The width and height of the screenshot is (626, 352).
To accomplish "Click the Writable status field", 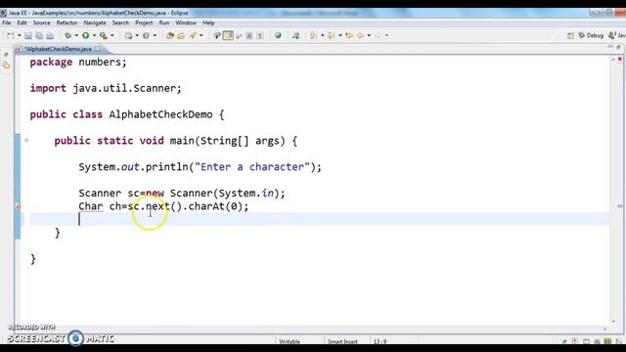I will 290,341.
